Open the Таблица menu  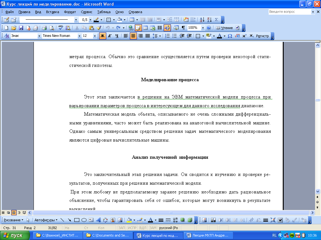click(x=104, y=12)
